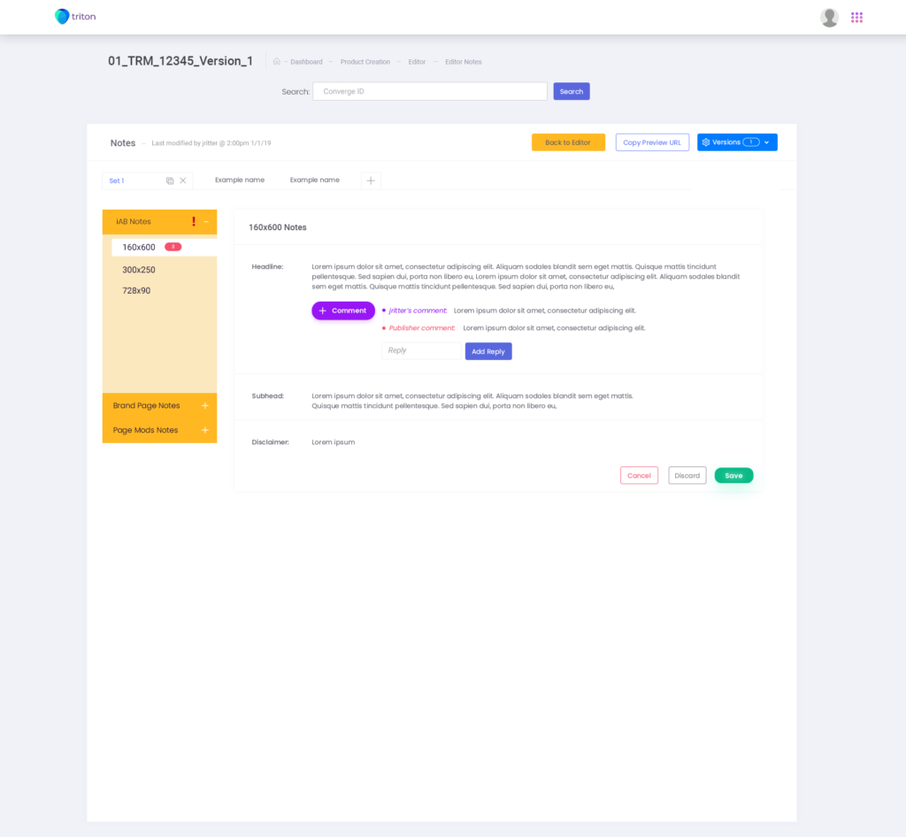Select the 728x90 size item
Screen dimensions: 906x837
tap(136, 290)
